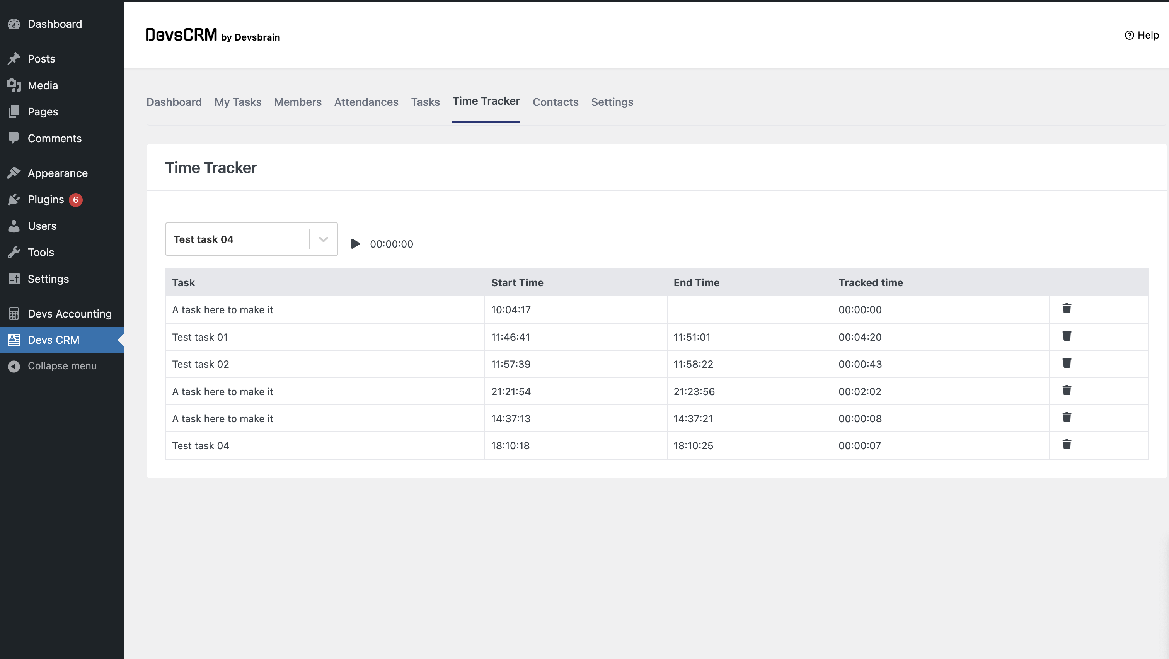Delete the Test task 02 time entry
The width and height of the screenshot is (1169, 659).
pos(1067,363)
